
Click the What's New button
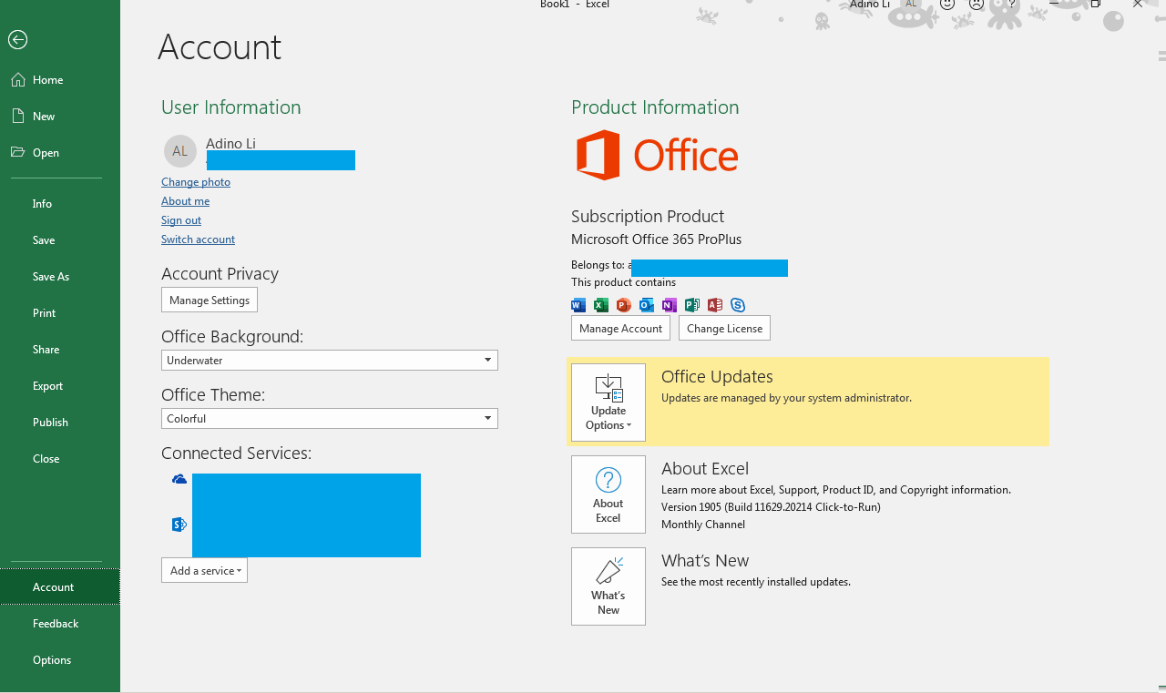point(609,586)
